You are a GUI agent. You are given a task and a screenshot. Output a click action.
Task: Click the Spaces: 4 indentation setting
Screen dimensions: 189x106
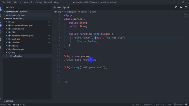(148, 105)
